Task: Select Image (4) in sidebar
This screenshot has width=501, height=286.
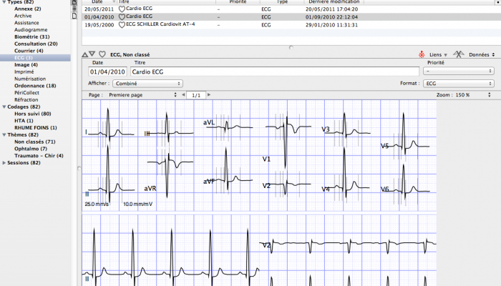Action: click(26, 65)
